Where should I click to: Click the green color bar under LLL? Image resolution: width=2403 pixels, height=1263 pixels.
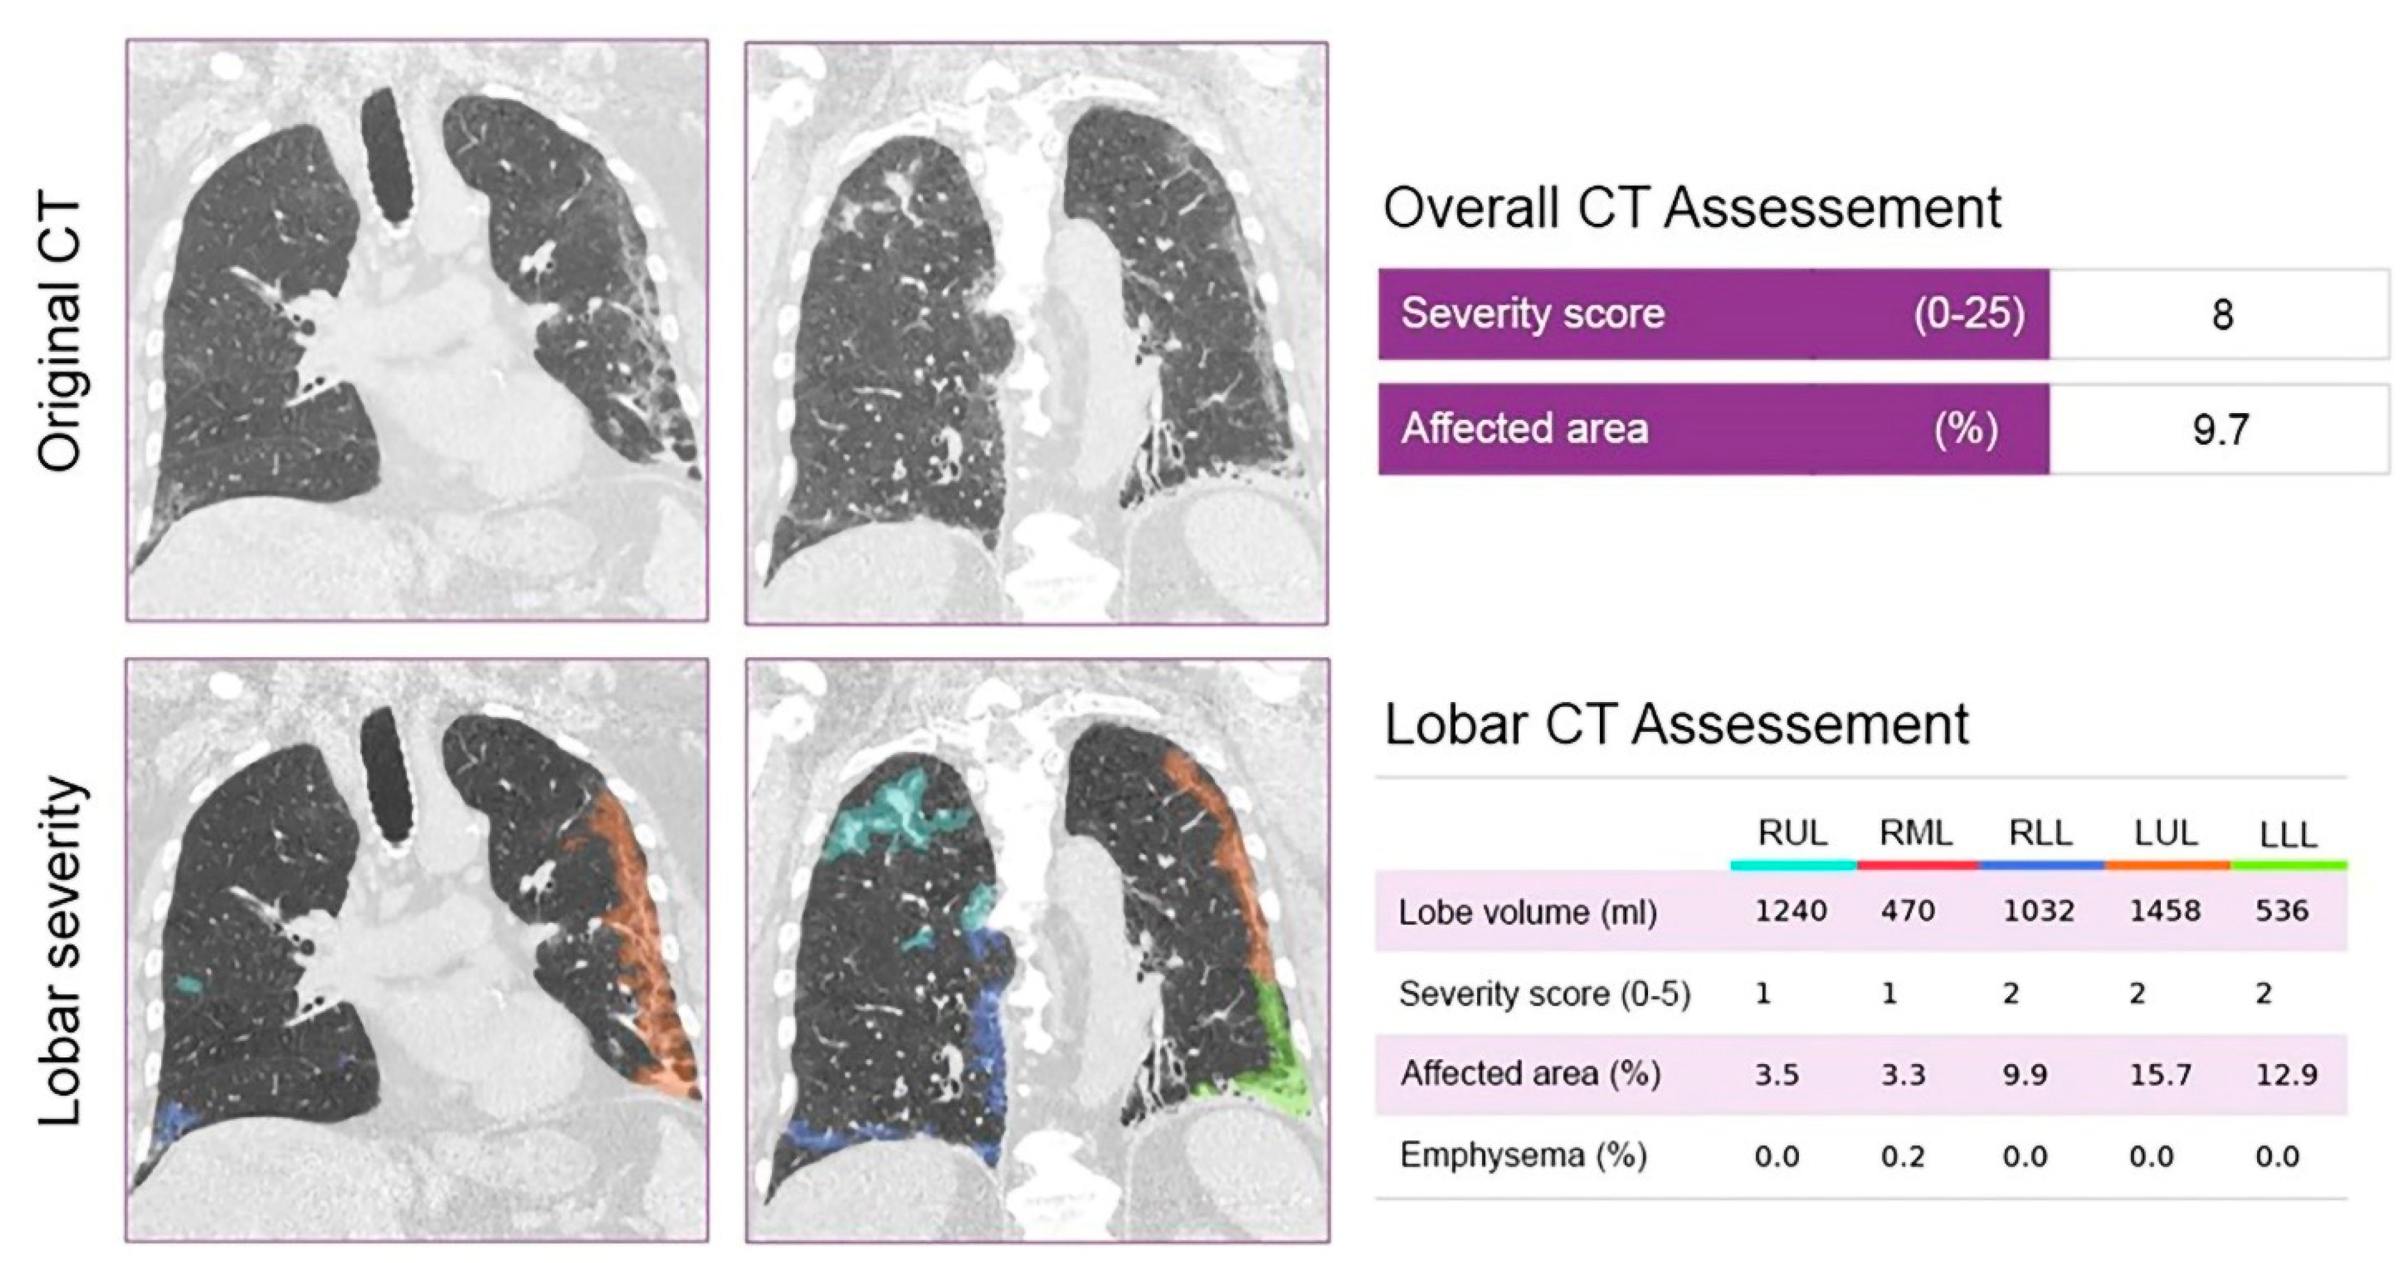2289,866
